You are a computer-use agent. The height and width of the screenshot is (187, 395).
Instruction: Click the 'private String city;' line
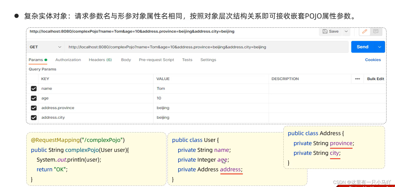coord(317,153)
